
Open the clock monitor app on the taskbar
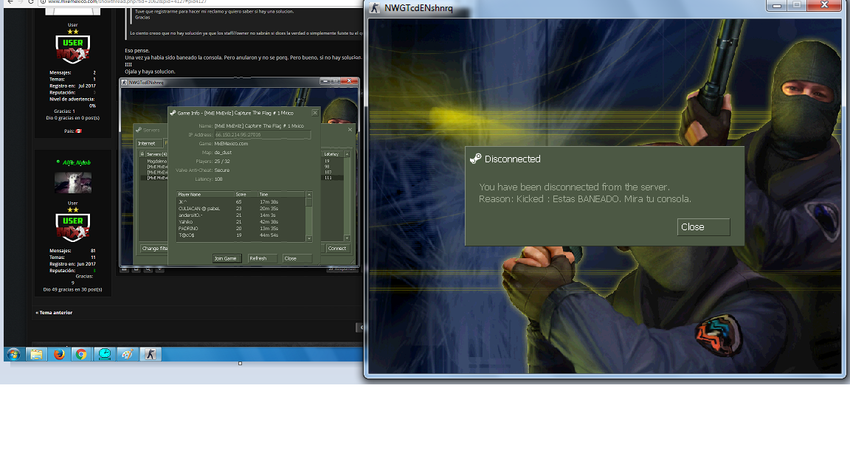(x=105, y=354)
